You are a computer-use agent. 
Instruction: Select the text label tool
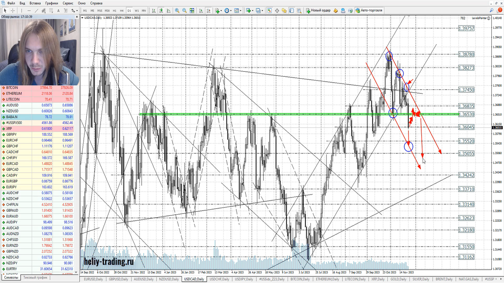point(66,10)
